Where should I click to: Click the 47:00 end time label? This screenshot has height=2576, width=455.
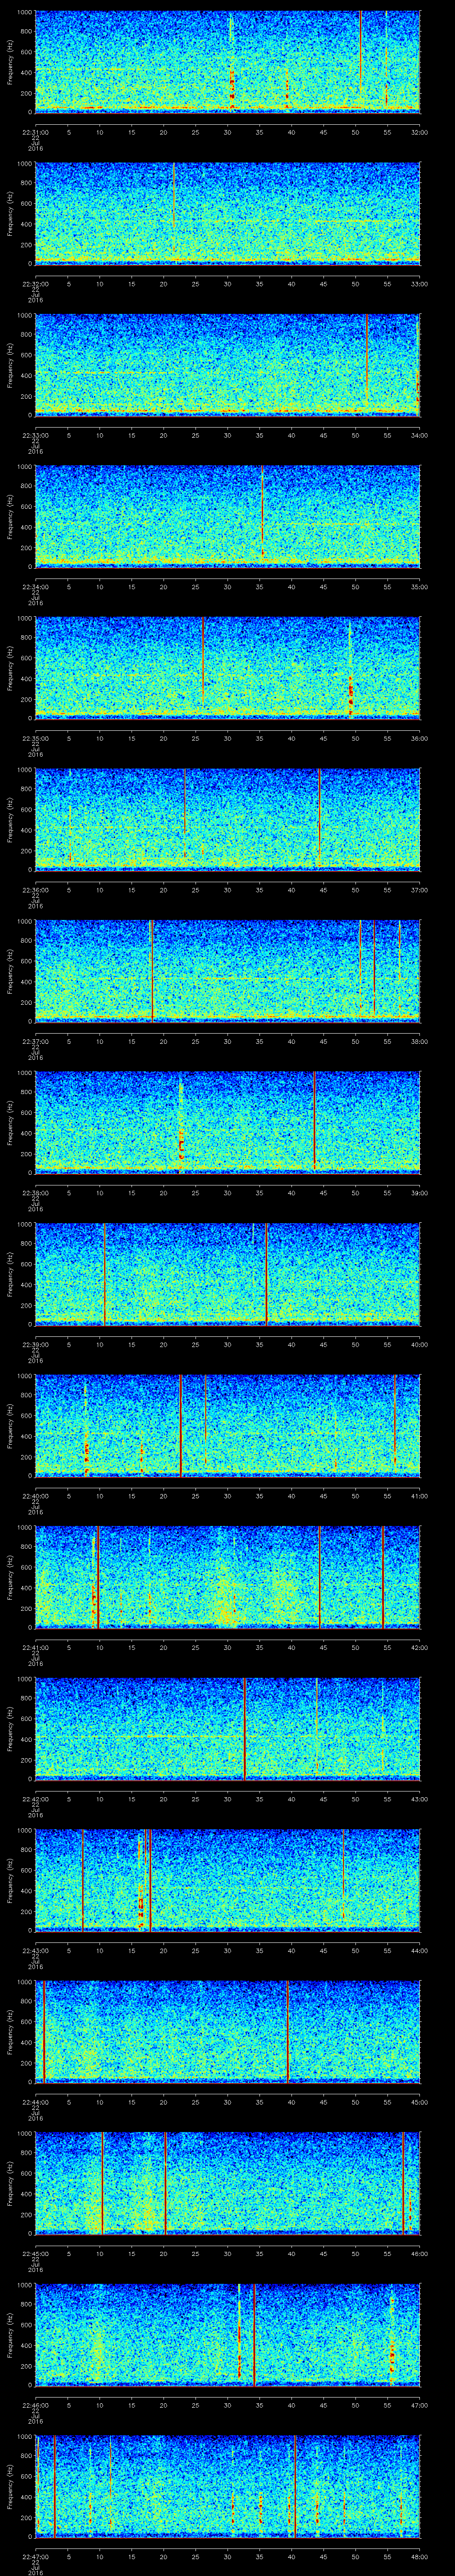pyautogui.click(x=419, y=2405)
